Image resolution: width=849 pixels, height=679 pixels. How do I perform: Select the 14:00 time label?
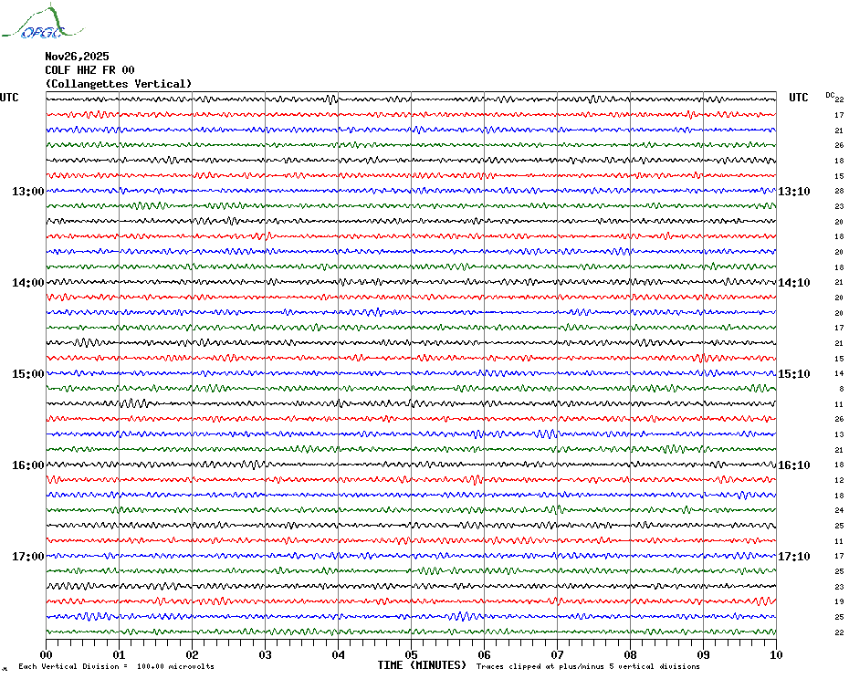point(28,283)
